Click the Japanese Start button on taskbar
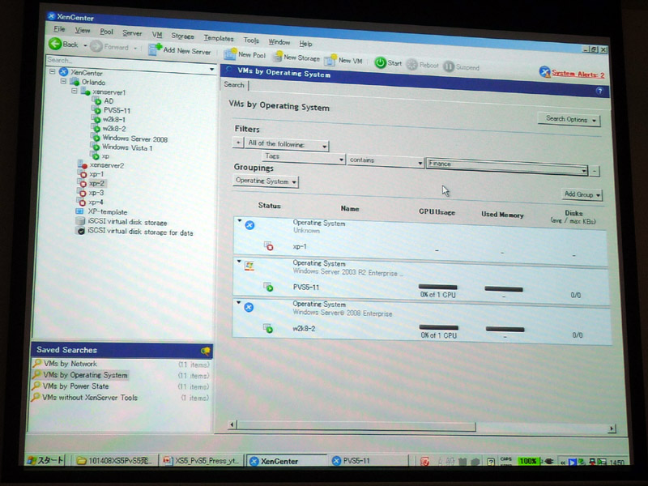 (x=45, y=460)
